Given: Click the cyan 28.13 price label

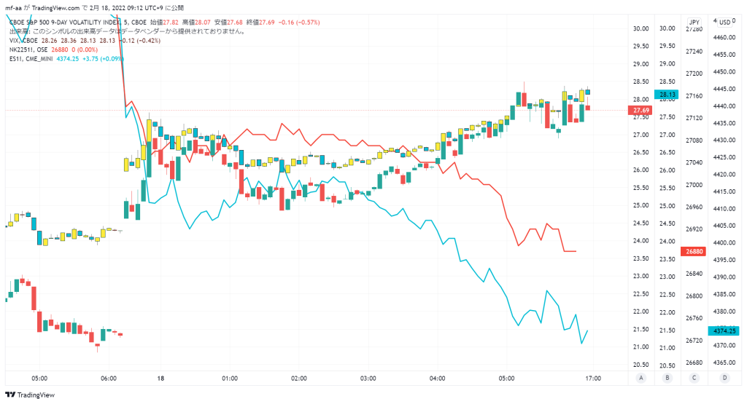Looking at the screenshot, I should point(667,95).
